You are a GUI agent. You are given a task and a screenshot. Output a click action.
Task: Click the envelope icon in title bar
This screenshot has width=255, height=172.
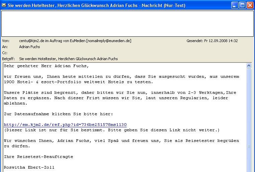pyautogui.click(x=4, y=5)
